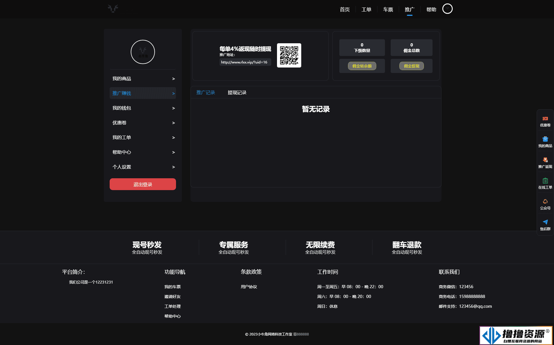Select 推广记录 tab

coord(205,92)
